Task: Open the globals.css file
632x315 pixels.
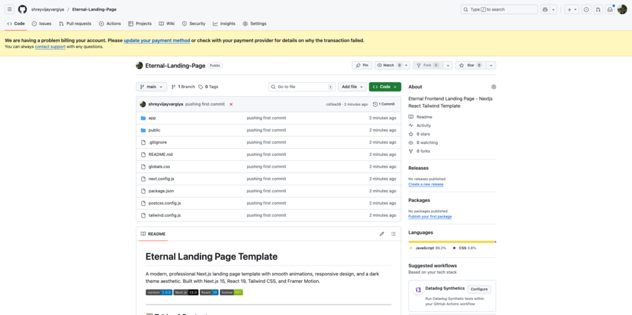Action: click(159, 167)
